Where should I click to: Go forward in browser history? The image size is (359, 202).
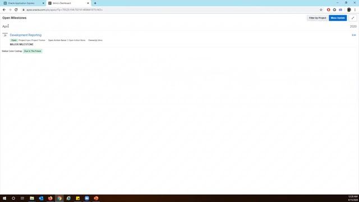tap(10, 10)
